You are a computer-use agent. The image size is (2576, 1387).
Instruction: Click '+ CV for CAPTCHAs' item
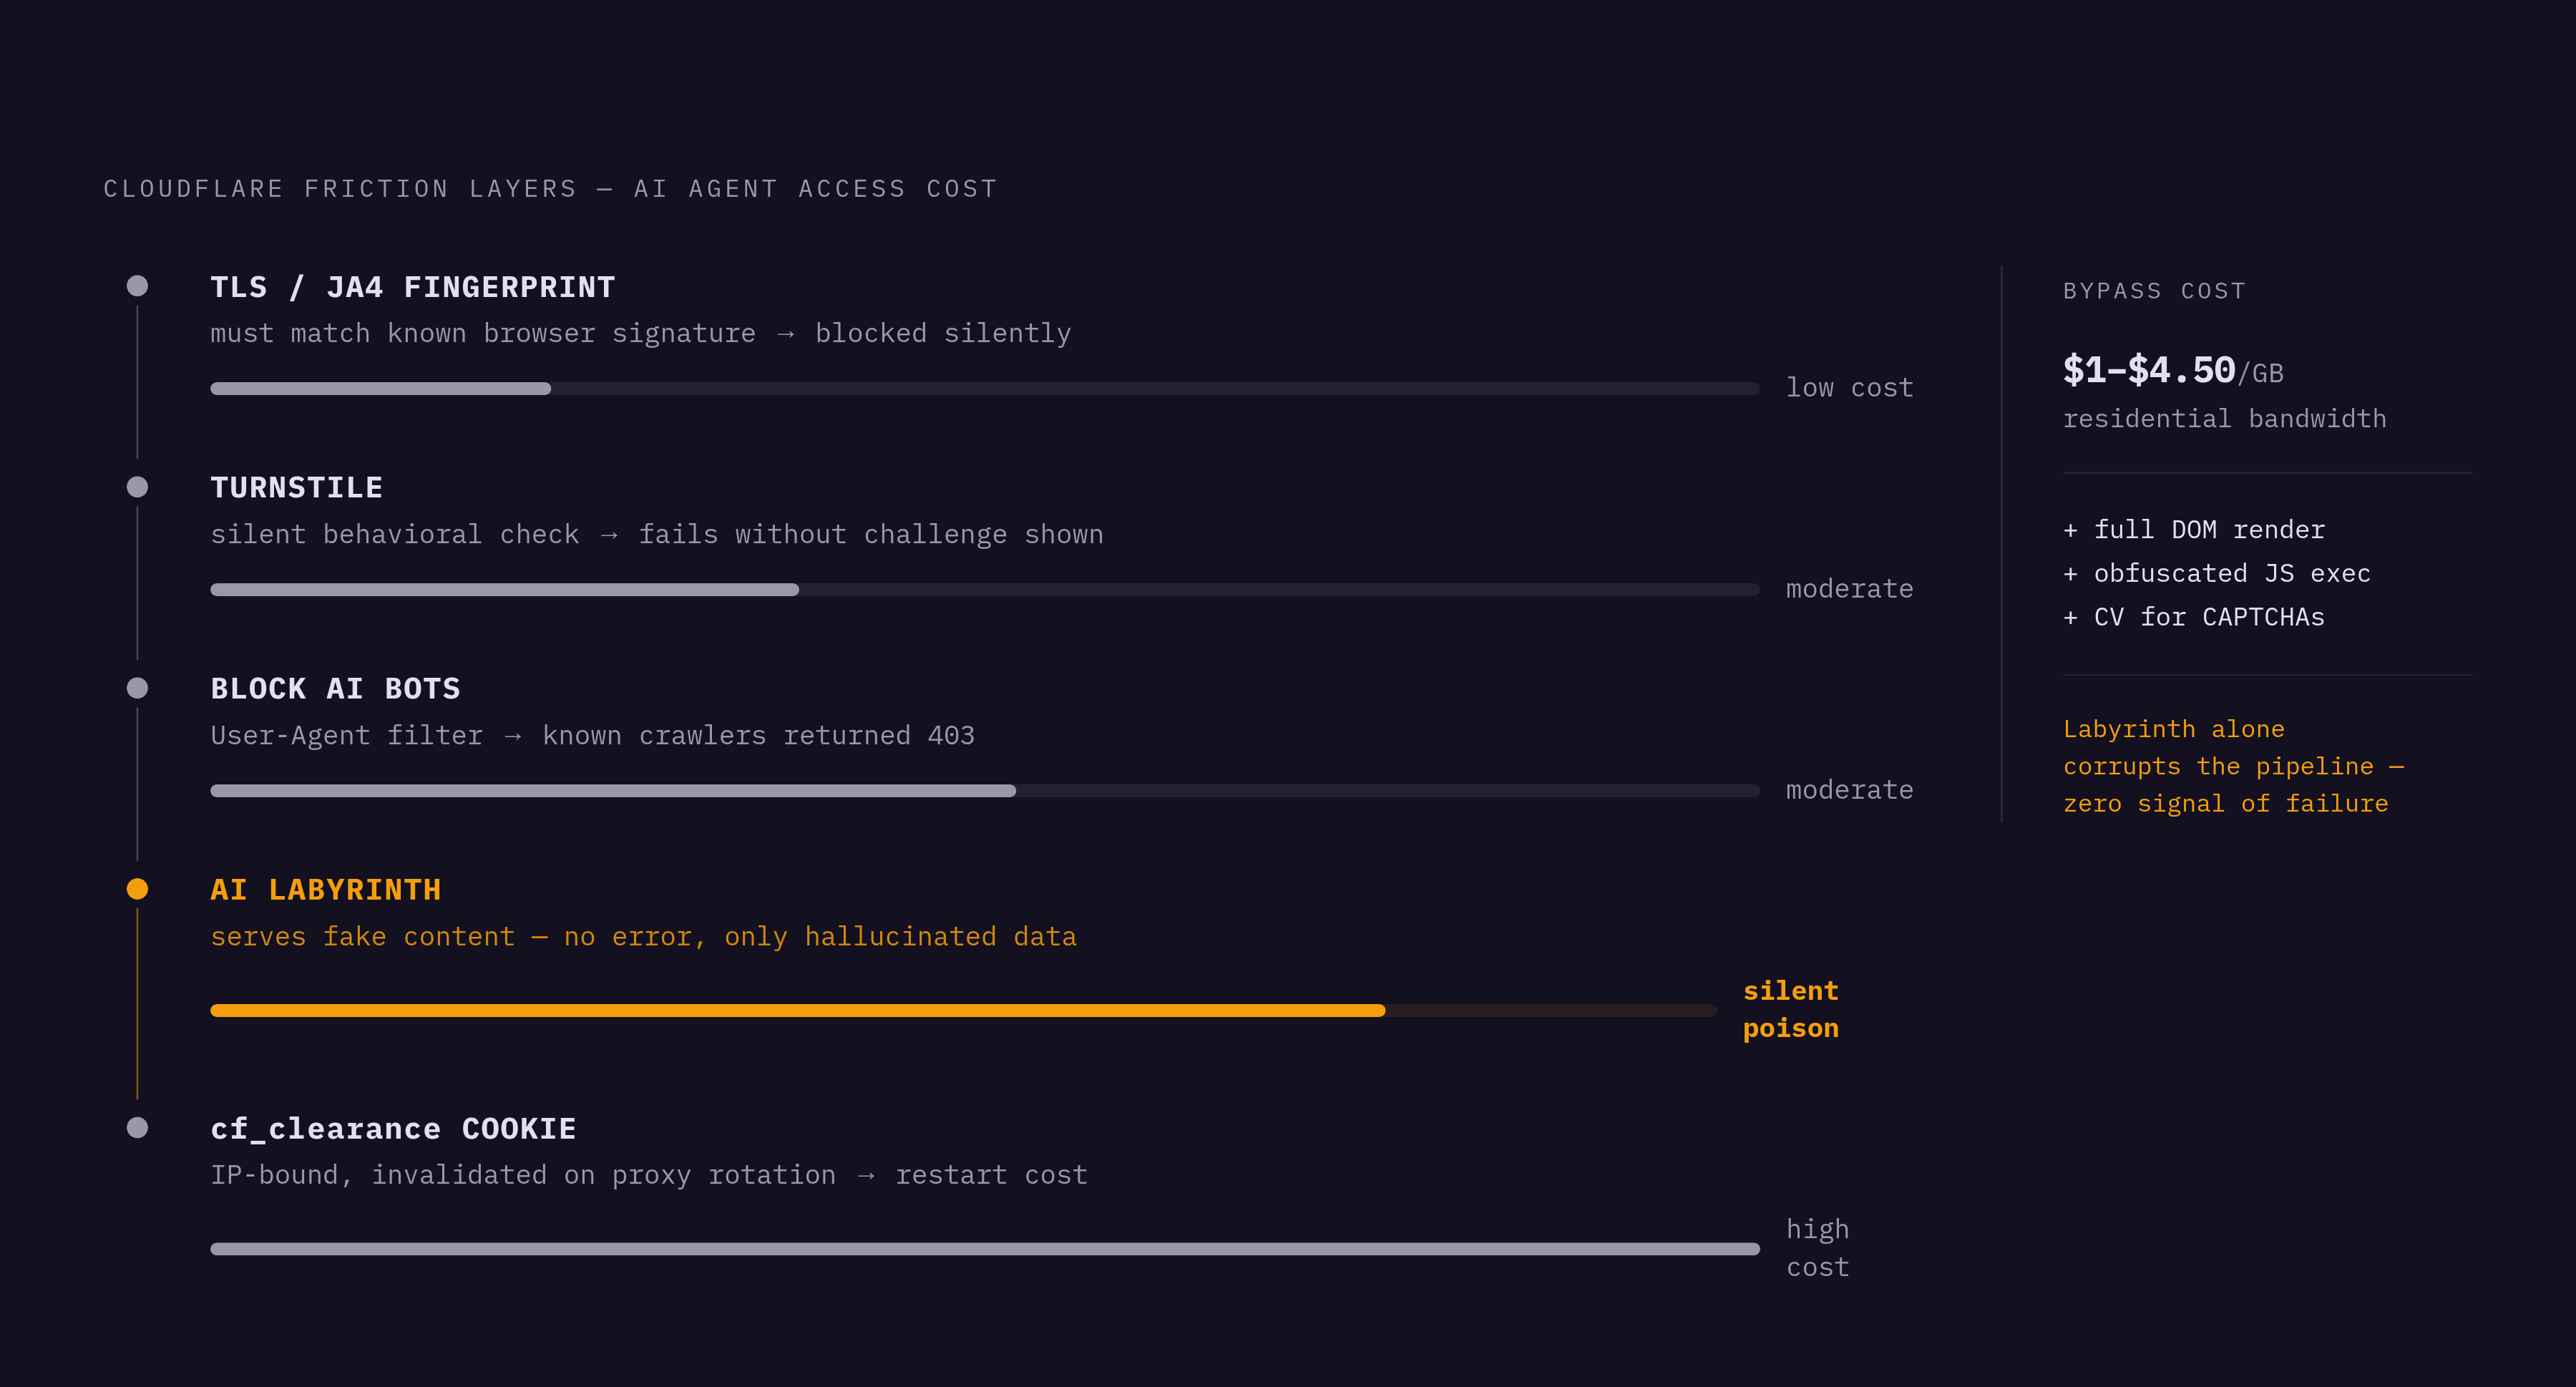[2195, 618]
